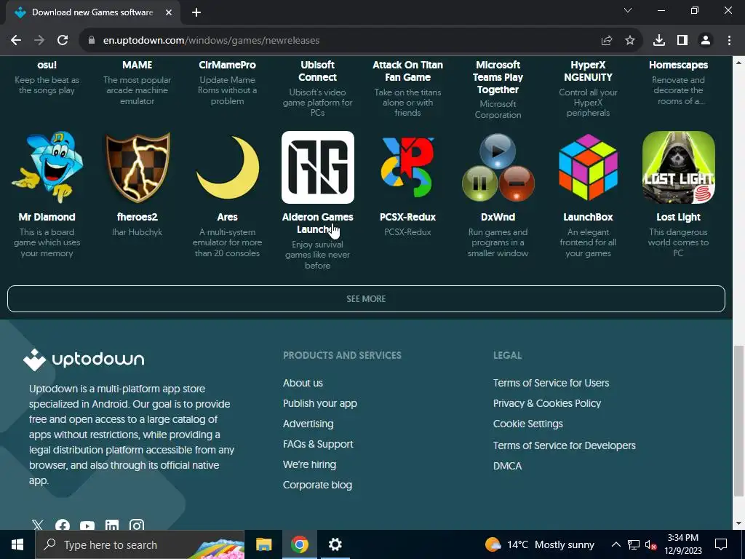This screenshot has height=559, width=745.
Task: Open Chrome's three-dot menu
Action: [x=729, y=41]
